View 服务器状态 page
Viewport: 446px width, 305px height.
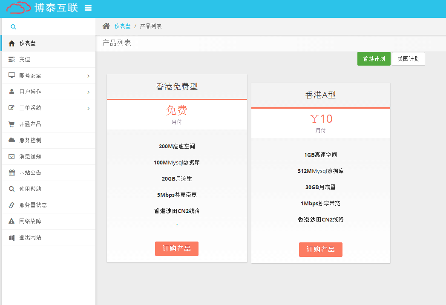tap(49, 205)
